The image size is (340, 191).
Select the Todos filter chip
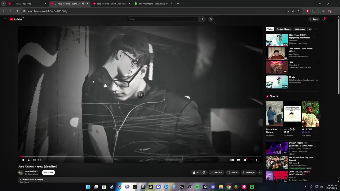click(270, 29)
